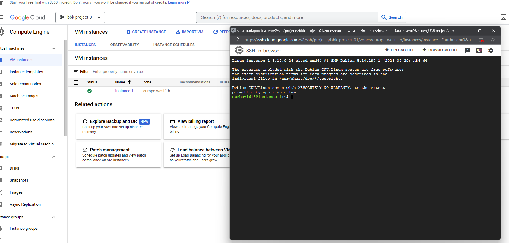This screenshot has height=243, width=509.
Task: Click the green running status icon for instance-1
Action: point(90,91)
